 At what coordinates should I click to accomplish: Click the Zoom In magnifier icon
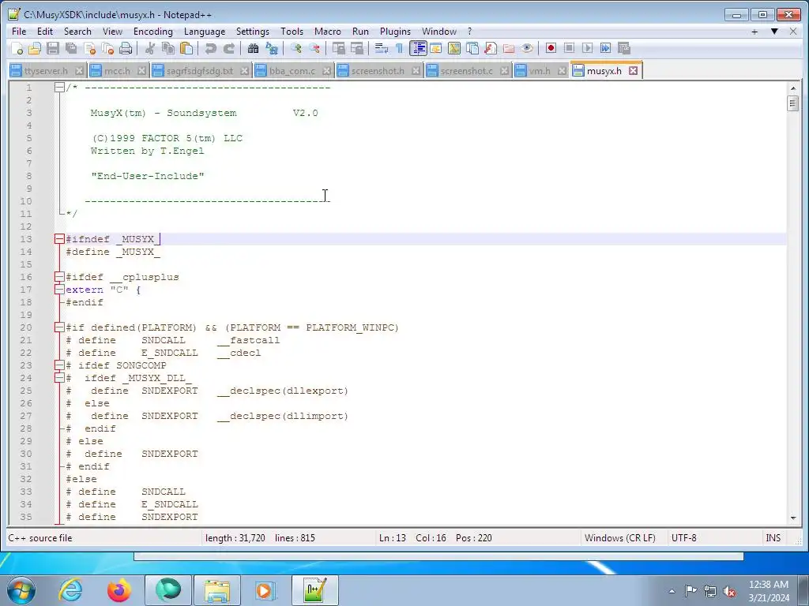pos(295,48)
